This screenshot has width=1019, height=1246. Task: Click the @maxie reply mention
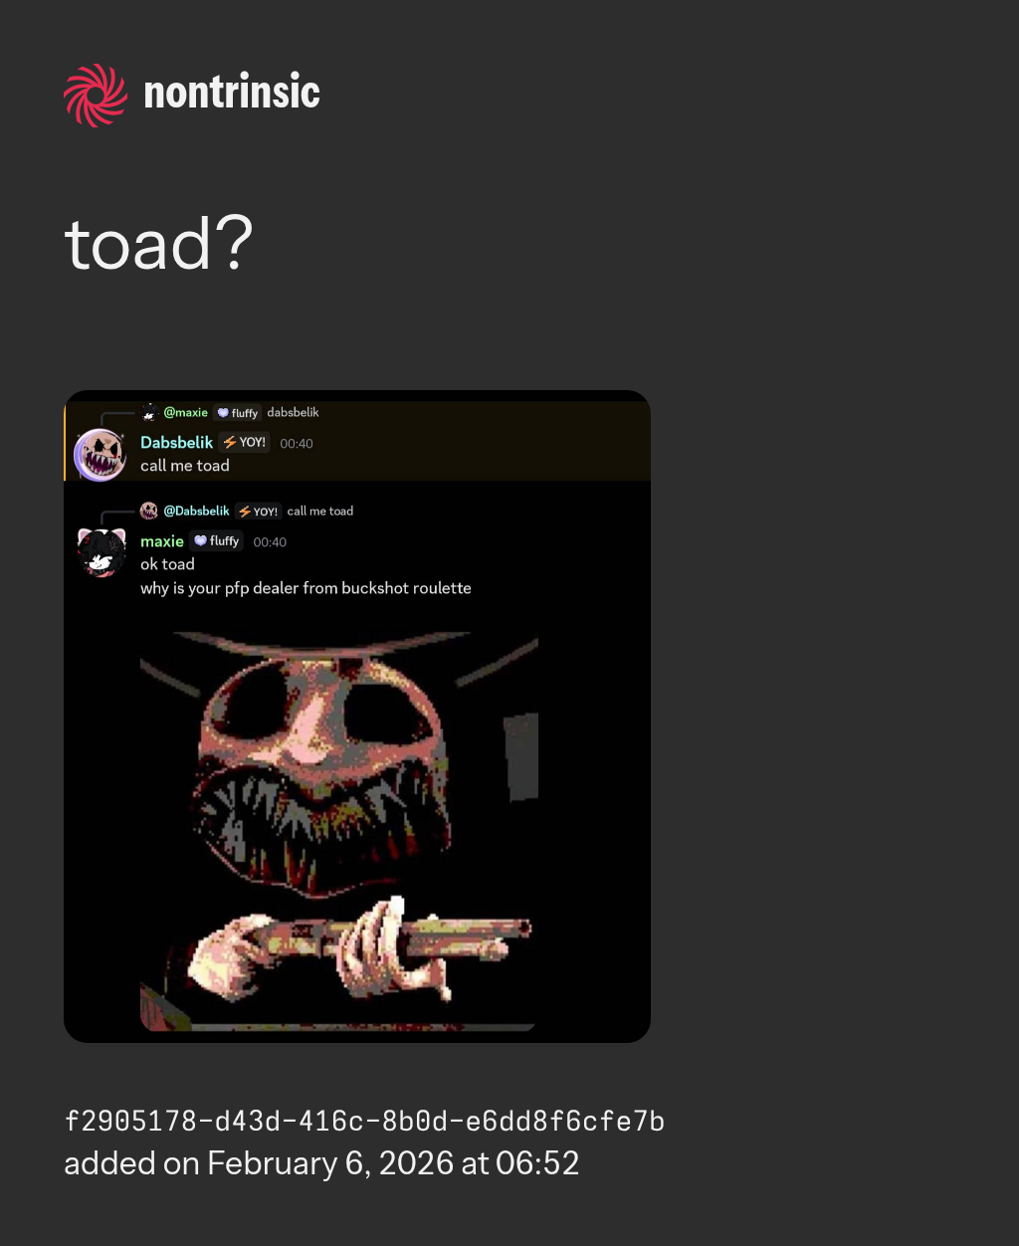pos(185,412)
